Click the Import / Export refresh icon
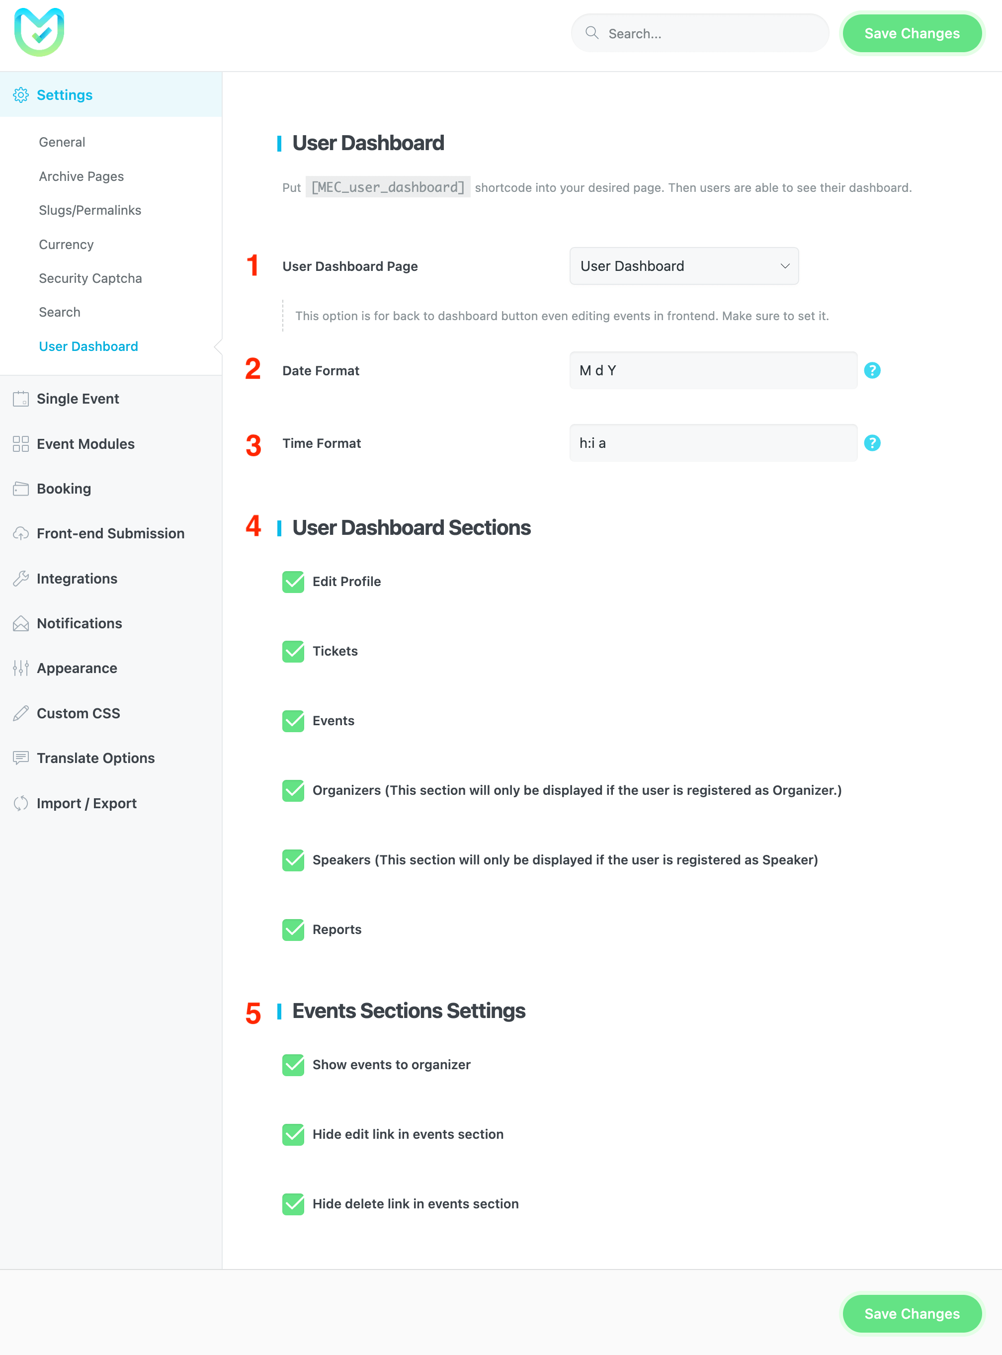Image resolution: width=1002 pixels, height=1355 pixels. pos(20,803)
